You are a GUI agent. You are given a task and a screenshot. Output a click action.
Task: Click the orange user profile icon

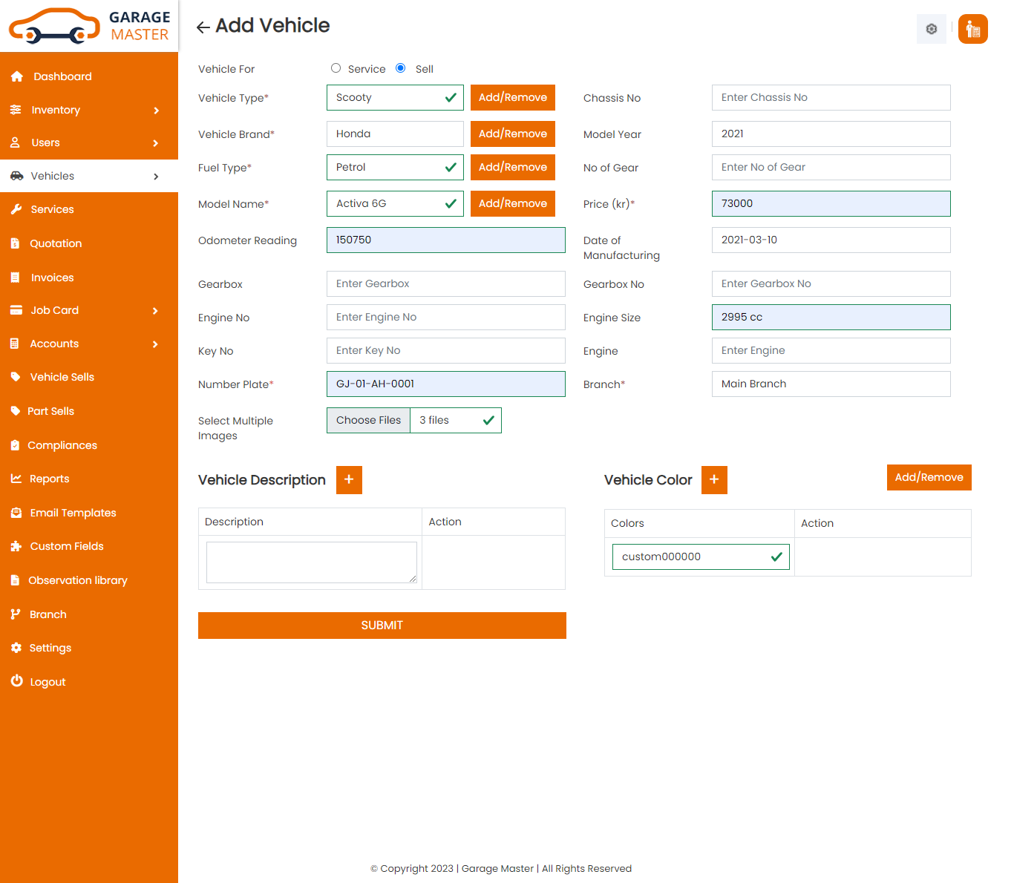972,29
